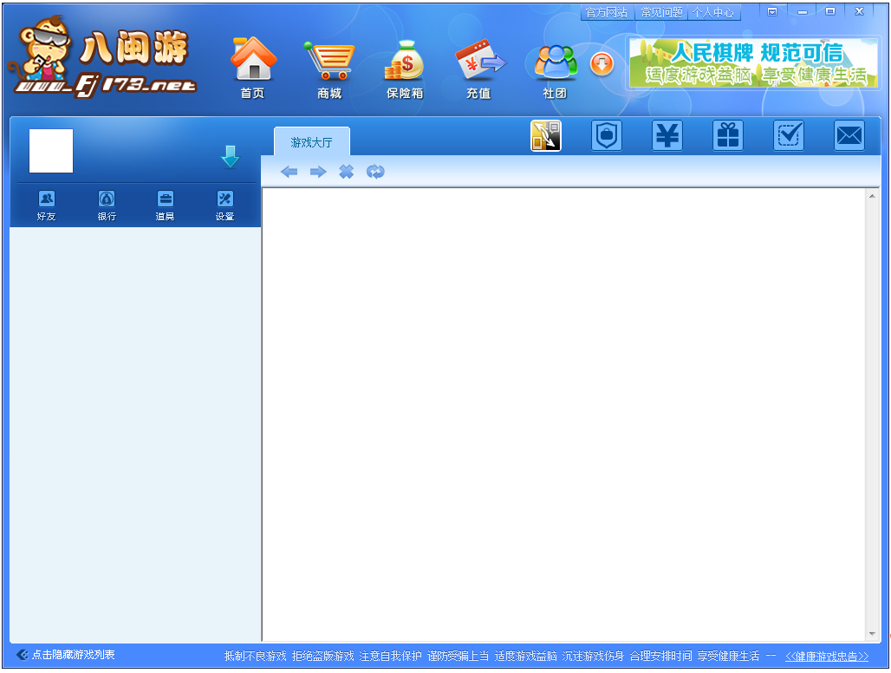This screenshot has width=891, height=673.
Task: Click the yen currency toolbar icon
Action: (667, 136)
